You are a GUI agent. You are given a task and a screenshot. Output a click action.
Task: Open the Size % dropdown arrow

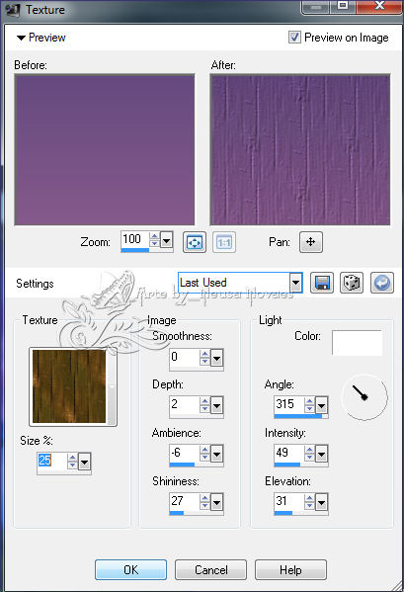(85, 462)
